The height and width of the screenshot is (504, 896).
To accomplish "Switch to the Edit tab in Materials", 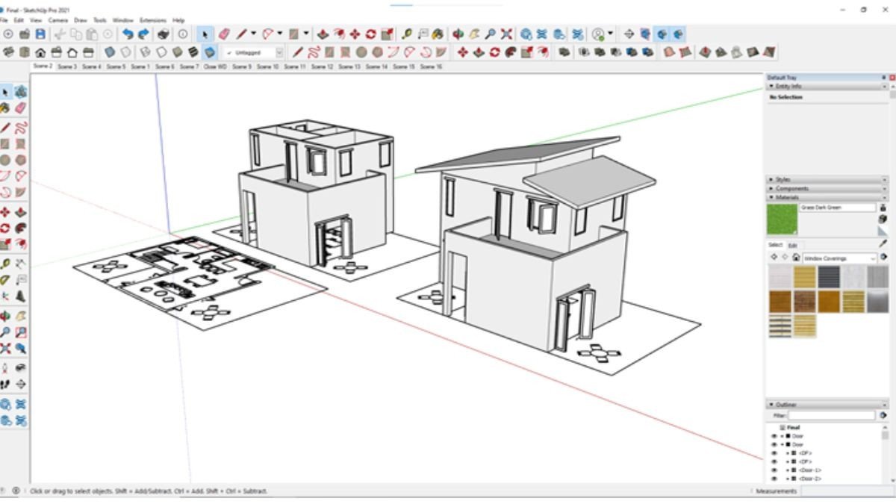I will point(793,245).
